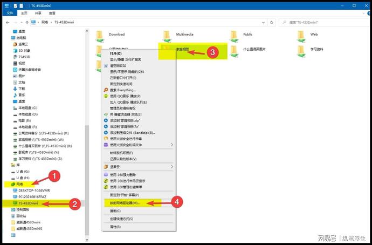The width and height of the screenshot is (372, 245).
Task: Click 网络 segment in the address bar
Action: [x=45, y=22]
